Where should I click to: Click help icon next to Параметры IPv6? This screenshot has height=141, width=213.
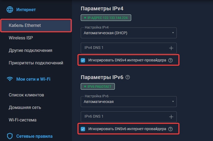pos(128,77)
